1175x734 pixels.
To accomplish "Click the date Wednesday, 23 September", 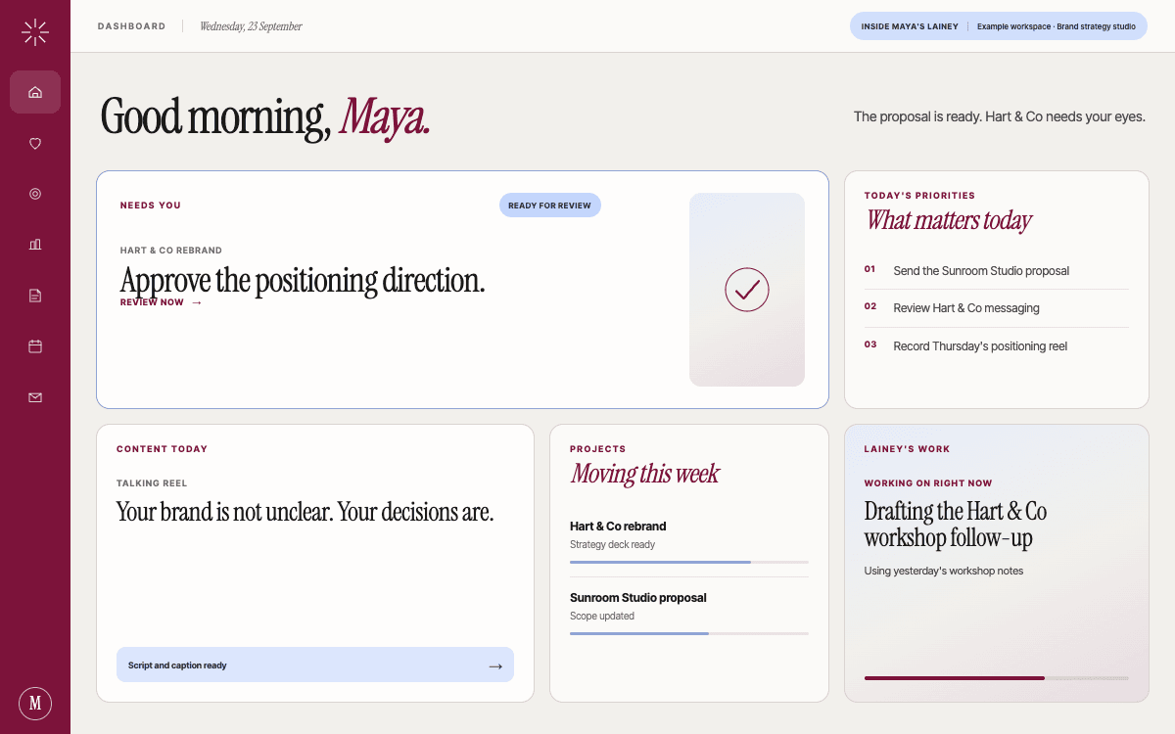I will (x=252, y=26).
